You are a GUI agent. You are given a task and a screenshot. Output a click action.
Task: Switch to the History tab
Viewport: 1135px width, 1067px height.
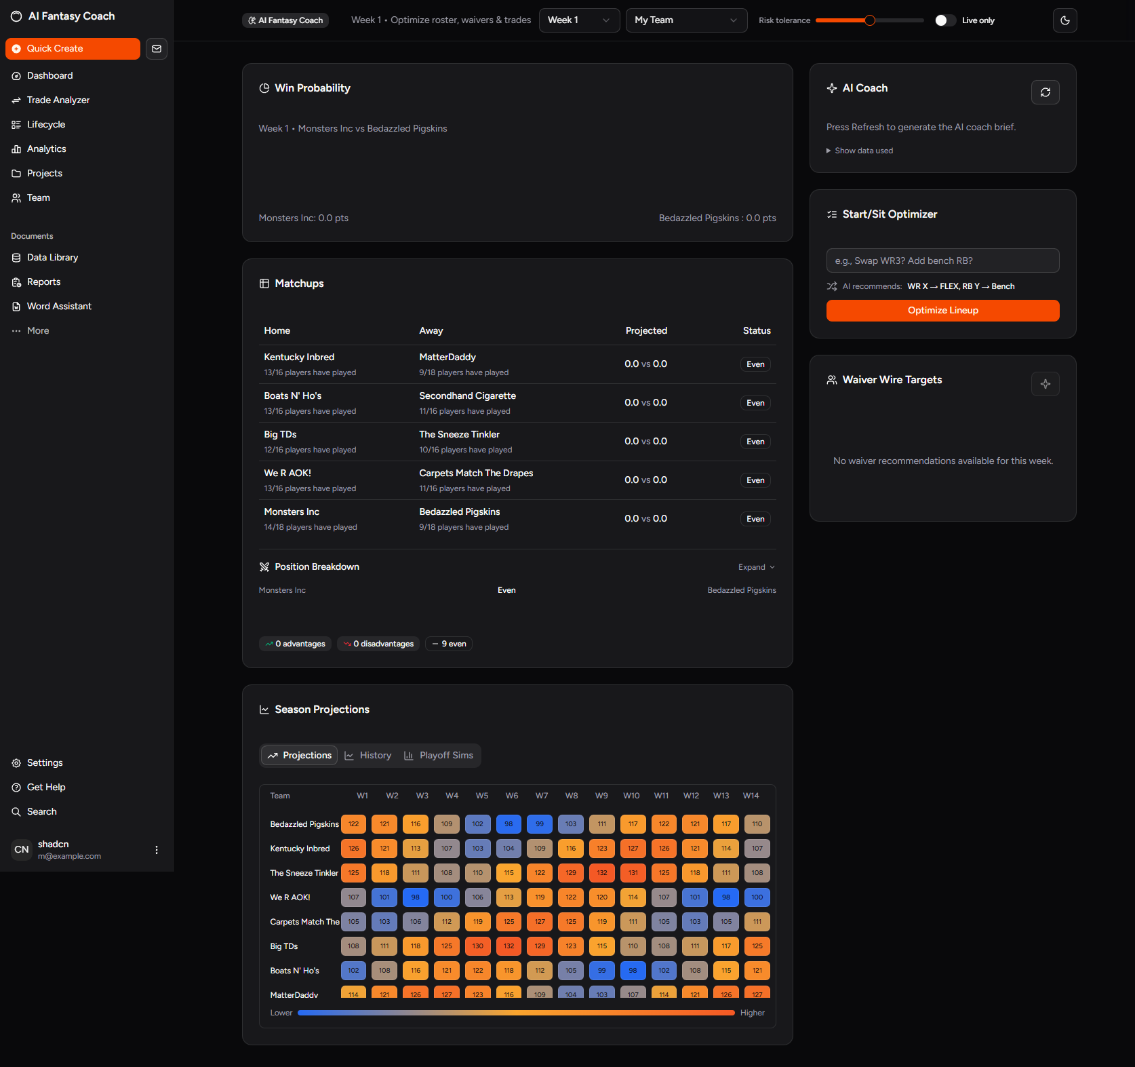coord(368,755)
